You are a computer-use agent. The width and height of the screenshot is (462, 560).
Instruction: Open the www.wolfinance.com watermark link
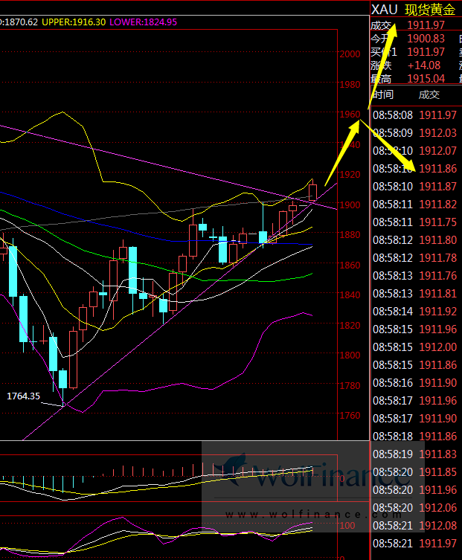click(x=305, y=514)
